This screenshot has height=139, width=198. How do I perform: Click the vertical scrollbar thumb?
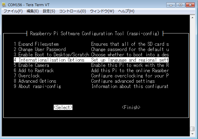click(192, 129)
